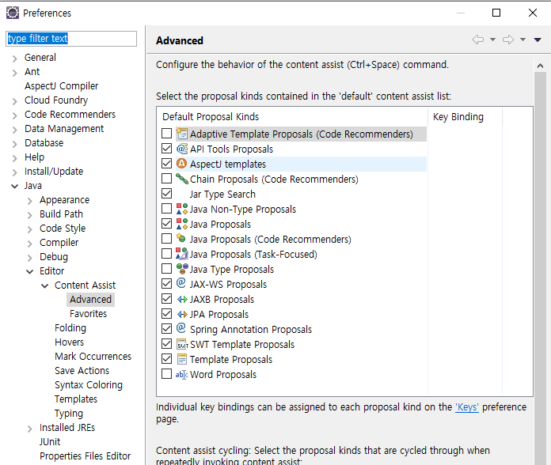Open back history dropdown arrow
This screenshot has height=465, width=551.
(492, 40)
